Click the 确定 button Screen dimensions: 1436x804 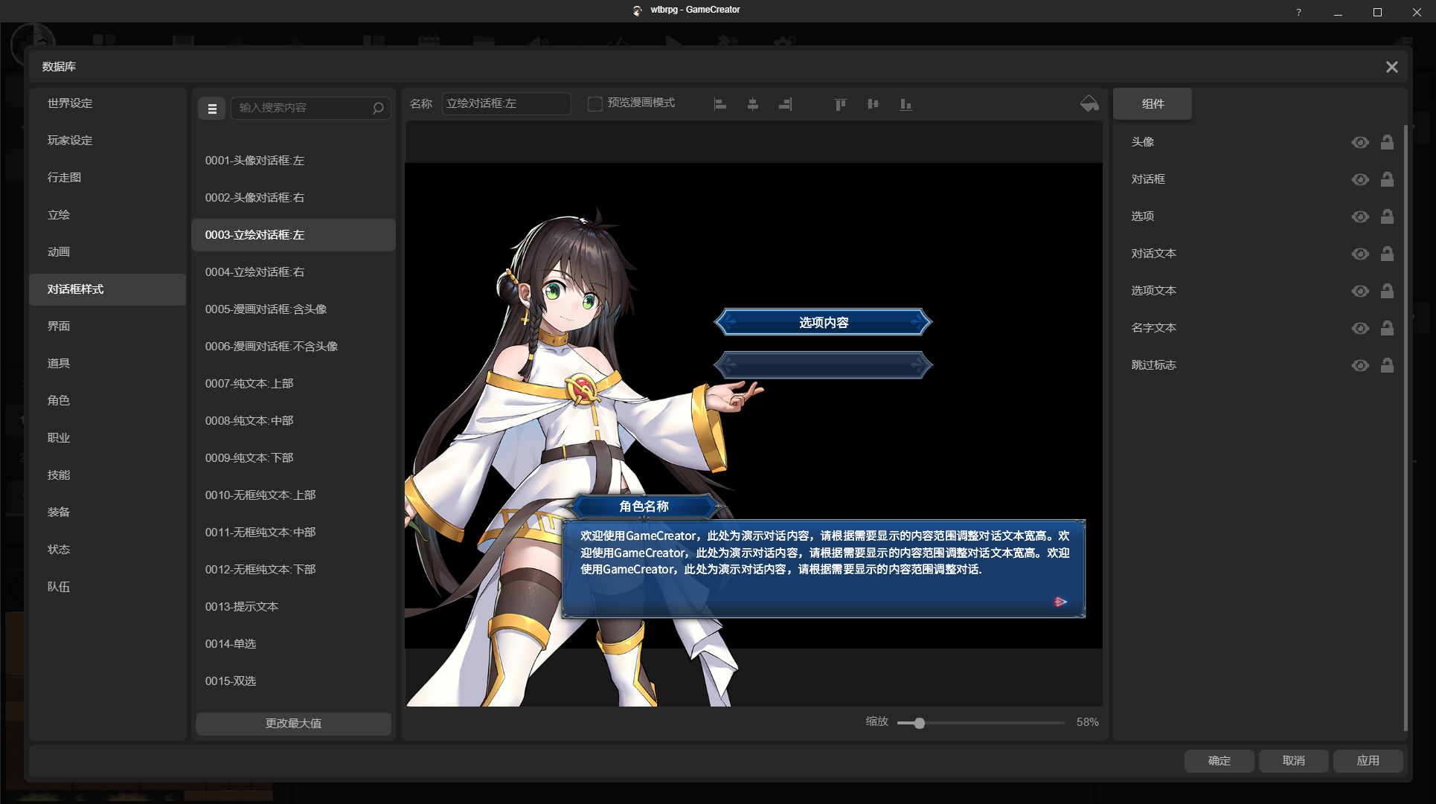coord(1219,761)
